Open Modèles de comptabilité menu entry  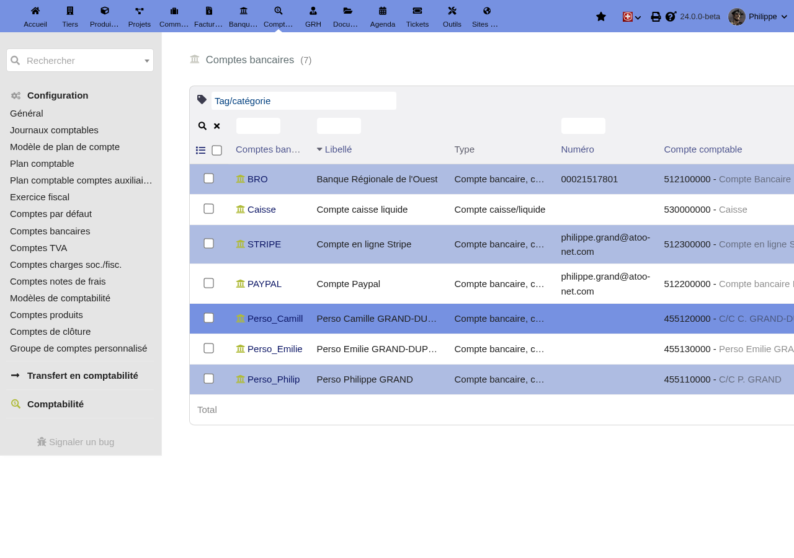pos(60,298)
